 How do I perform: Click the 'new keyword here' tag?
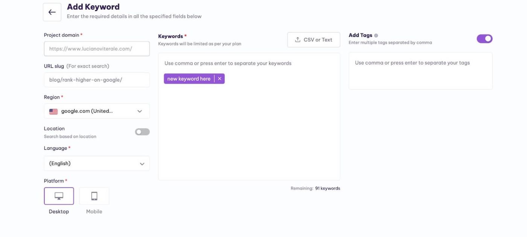189,78
